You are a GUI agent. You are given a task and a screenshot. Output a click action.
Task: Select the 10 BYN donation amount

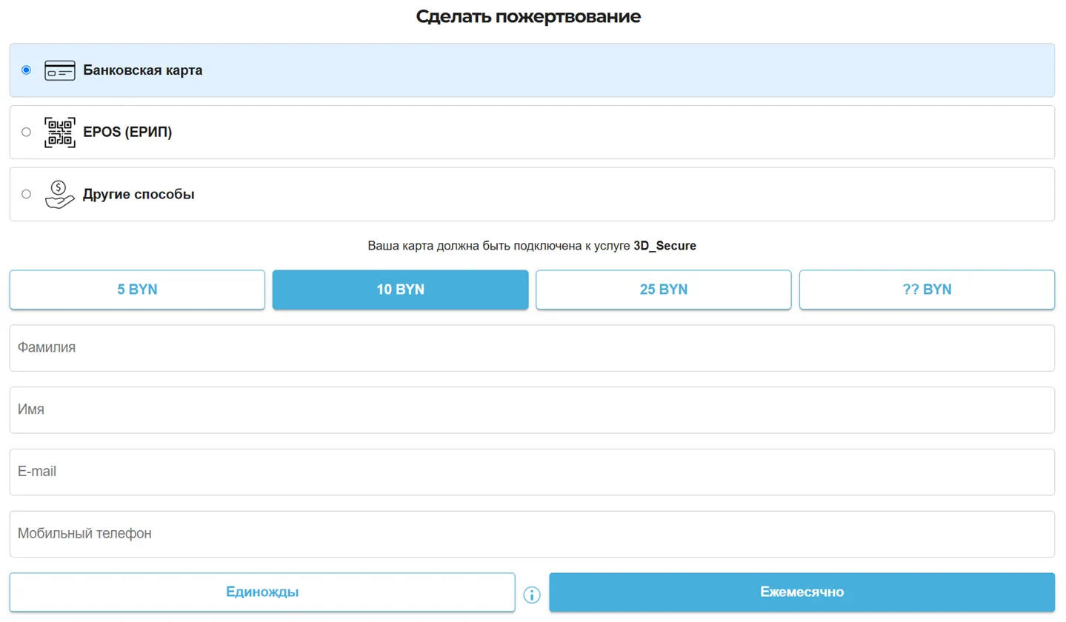pos(400,290)
